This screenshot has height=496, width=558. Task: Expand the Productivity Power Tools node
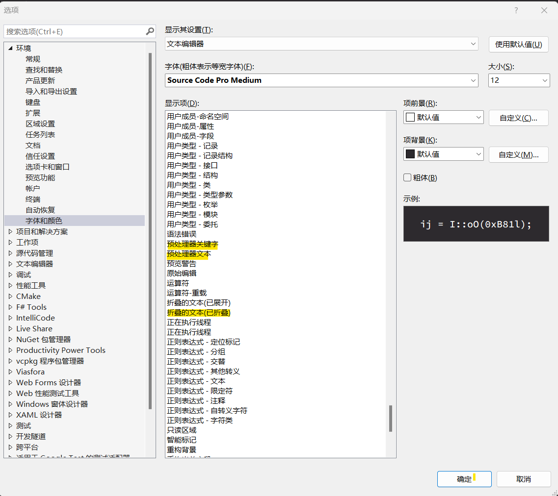coord(10,350)
